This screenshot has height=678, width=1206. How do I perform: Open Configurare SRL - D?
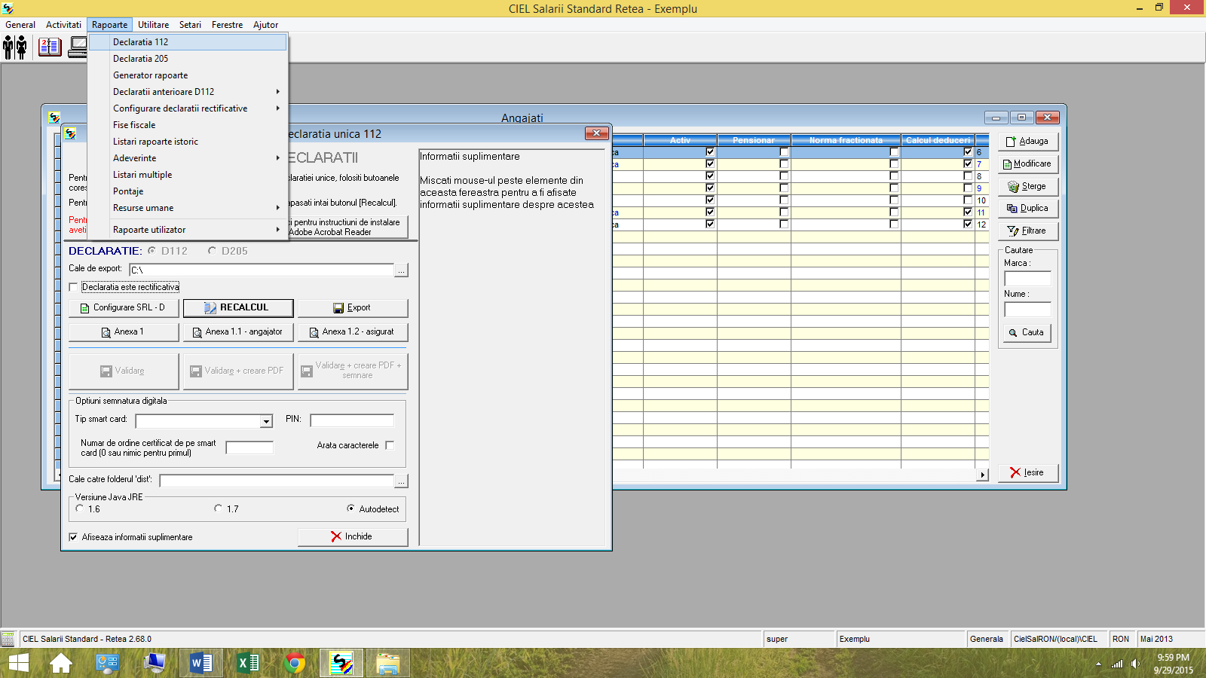pos(124,307)
